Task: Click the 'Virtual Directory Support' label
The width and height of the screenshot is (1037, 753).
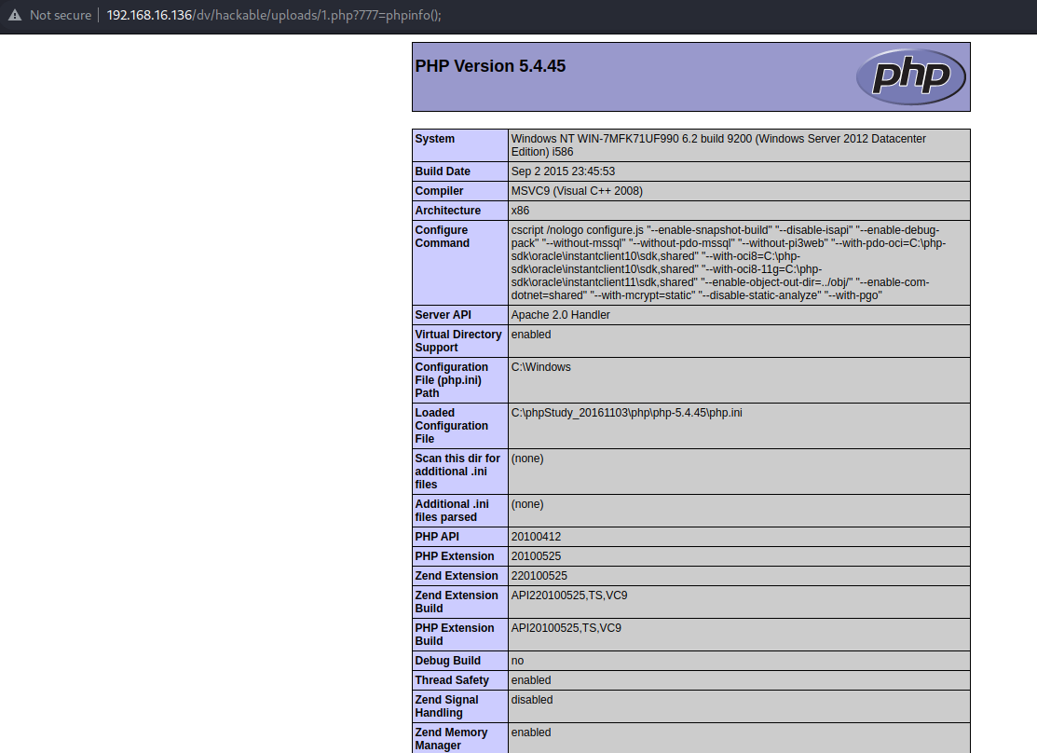Action: [458, 341]
